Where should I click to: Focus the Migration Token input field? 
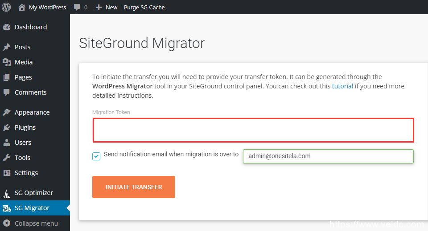[x=253, y=130]
